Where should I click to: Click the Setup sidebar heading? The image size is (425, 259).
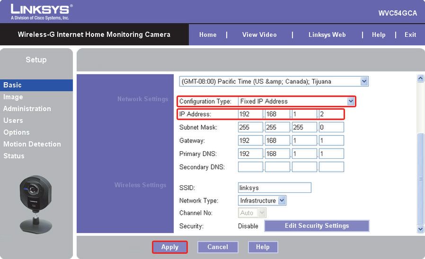(36, 60)
